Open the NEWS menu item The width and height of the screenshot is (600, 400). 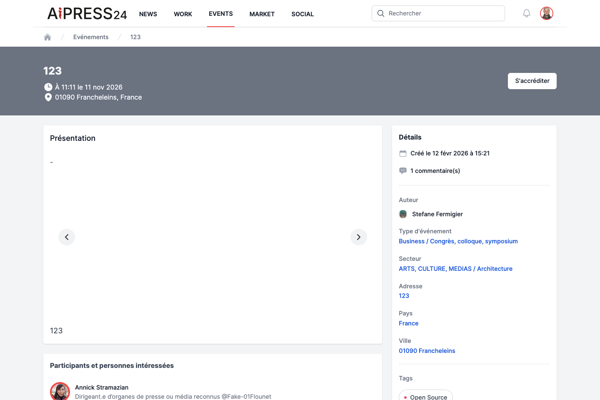click(148, 14)
